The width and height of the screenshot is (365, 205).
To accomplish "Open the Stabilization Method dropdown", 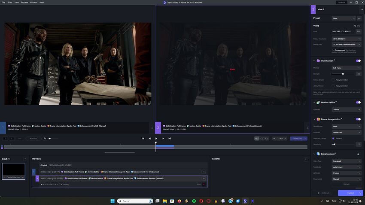I will [x=347, y=68].
